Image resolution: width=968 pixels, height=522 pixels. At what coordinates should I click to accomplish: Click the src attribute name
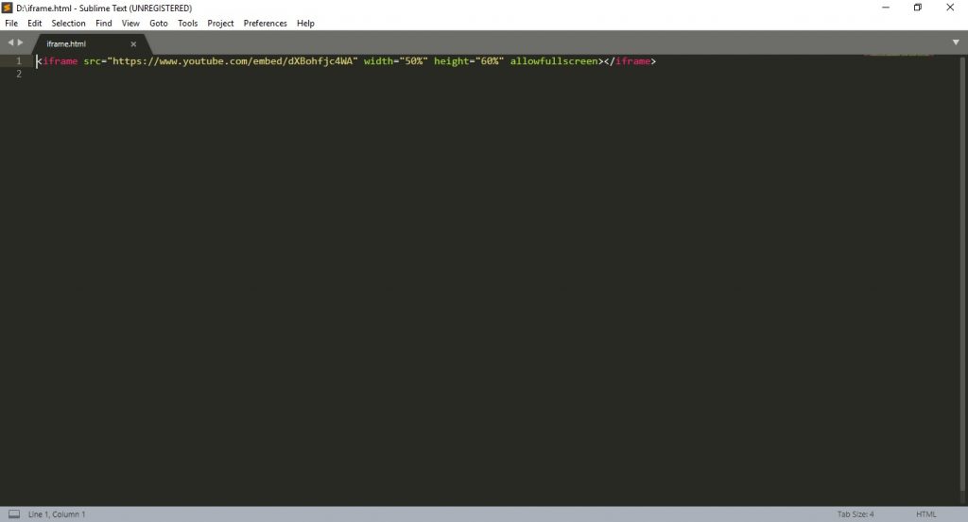(x=92, y=61)
